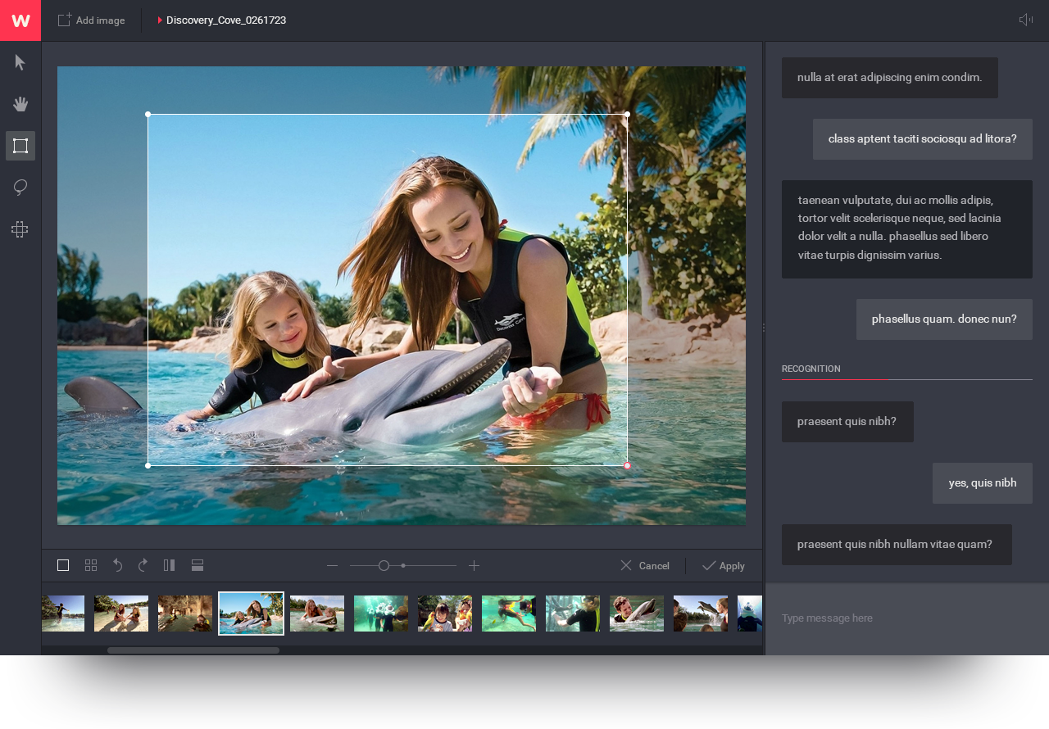Screen dimensions: 1049x729
Task: Click the zoom slider handle
Action: [x=384, y=565]
